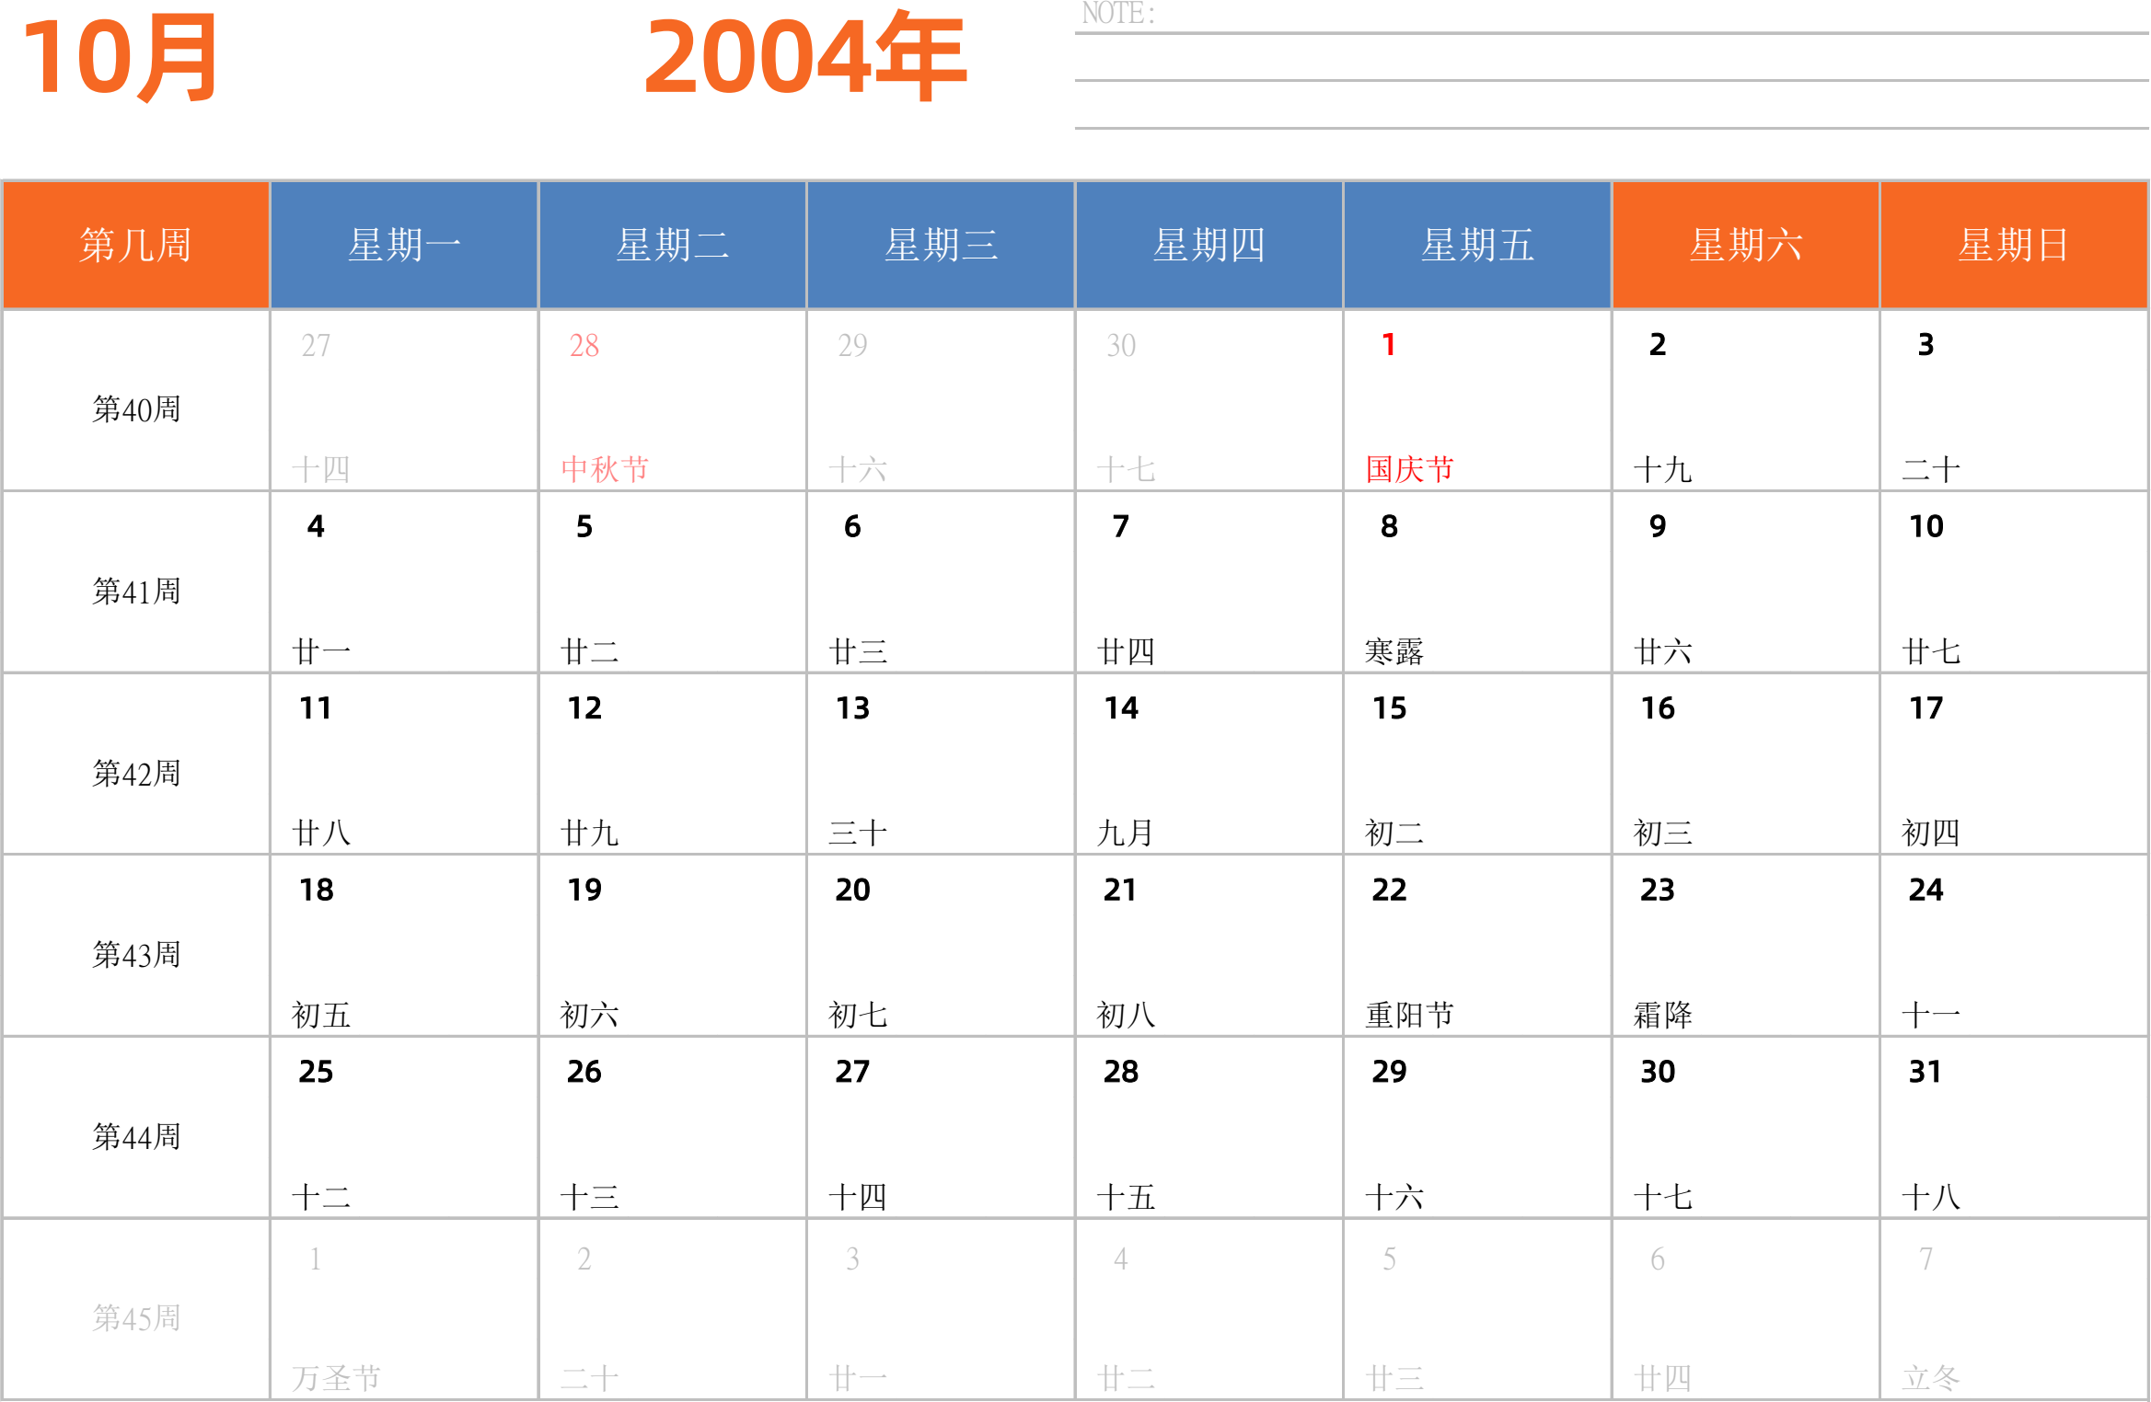Select the 星期二 column header
The height and width of the screenshot is (1402, 2151).
tap(673, 245)
